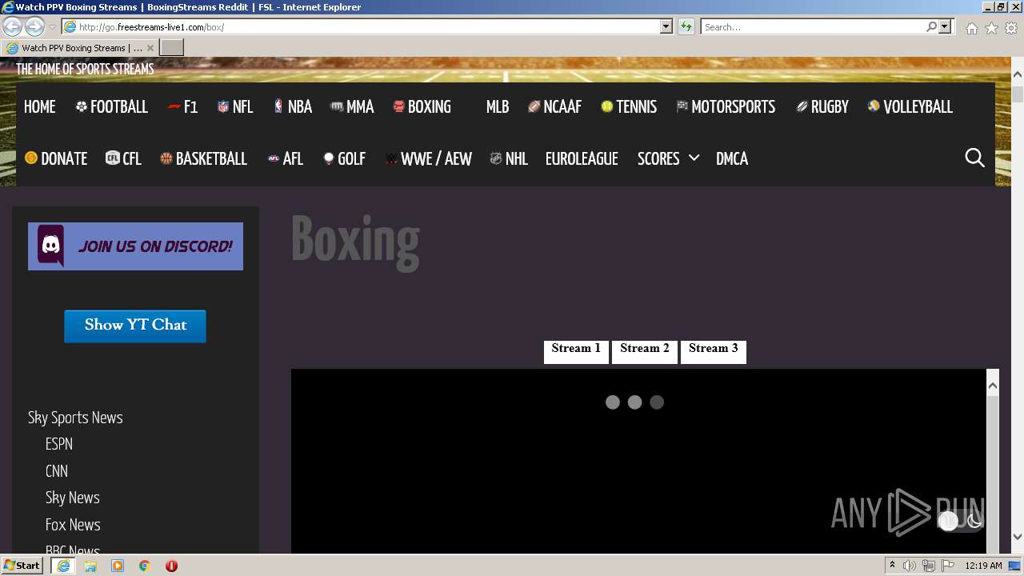Click the video frame scrollbar up arrow

993,386
